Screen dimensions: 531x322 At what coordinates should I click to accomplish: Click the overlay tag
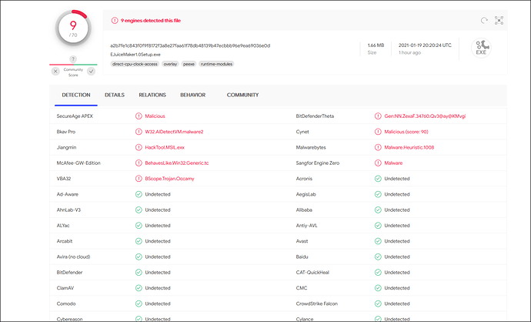pyautogui.click(x=170, y=64)
